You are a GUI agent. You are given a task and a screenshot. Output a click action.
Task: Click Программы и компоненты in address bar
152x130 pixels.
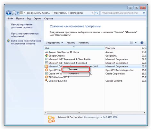click(69, 13)
